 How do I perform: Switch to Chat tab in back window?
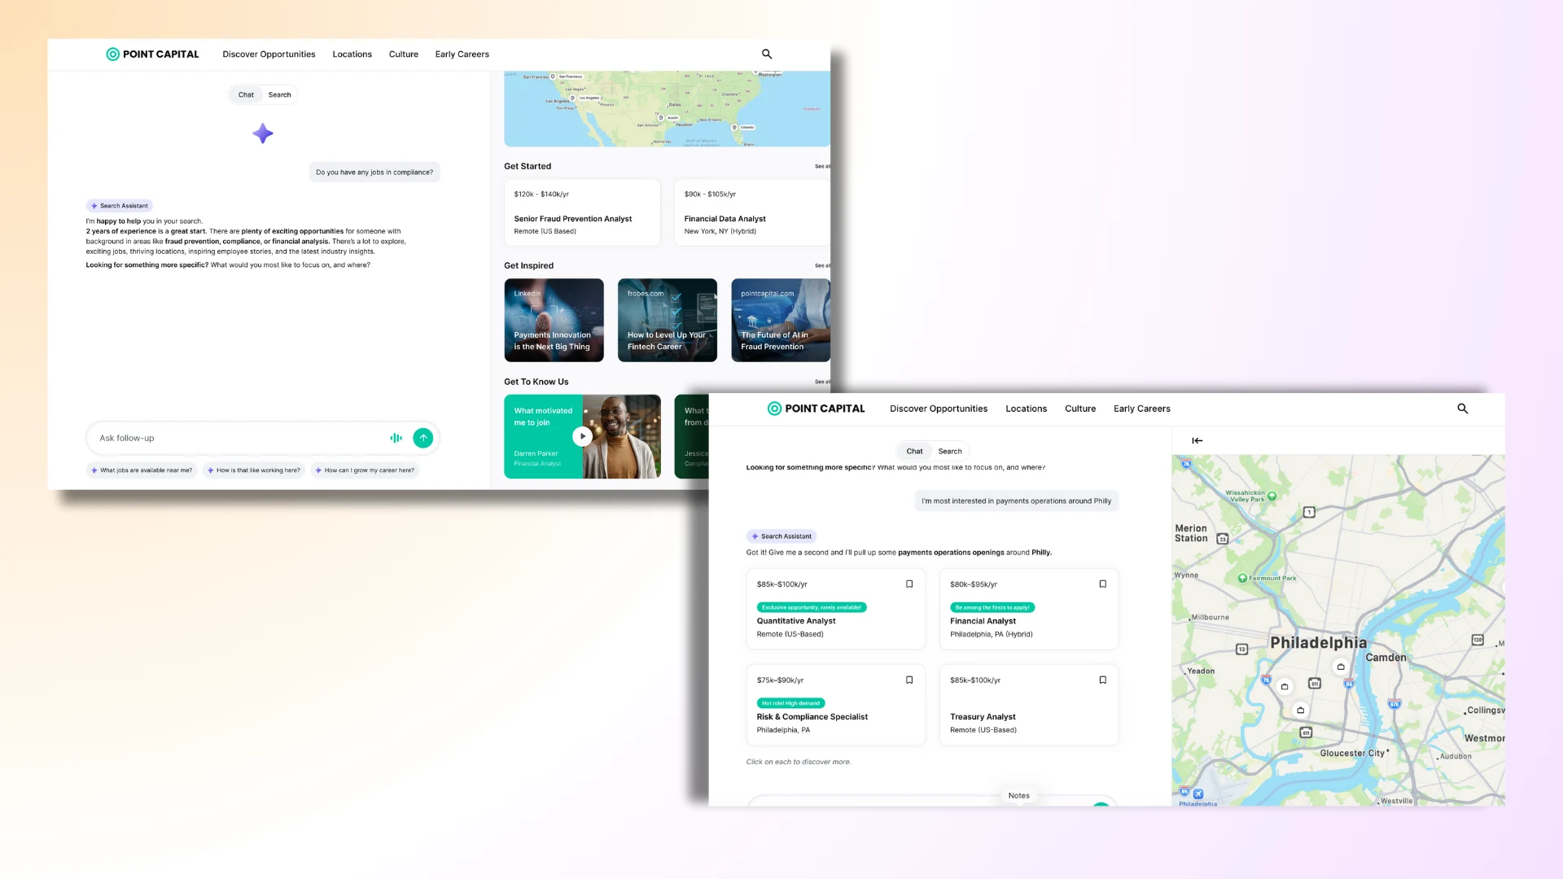(x=246, y=94)
